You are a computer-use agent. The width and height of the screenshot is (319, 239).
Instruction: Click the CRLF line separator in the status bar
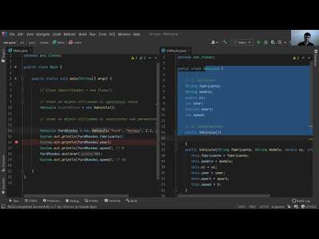[x=253, y=206]
